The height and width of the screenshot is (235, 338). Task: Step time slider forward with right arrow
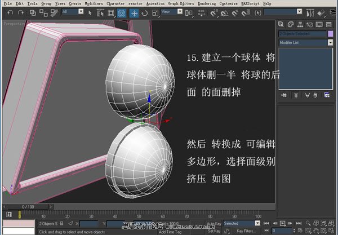pyautogui.click(x=51, y=207)
